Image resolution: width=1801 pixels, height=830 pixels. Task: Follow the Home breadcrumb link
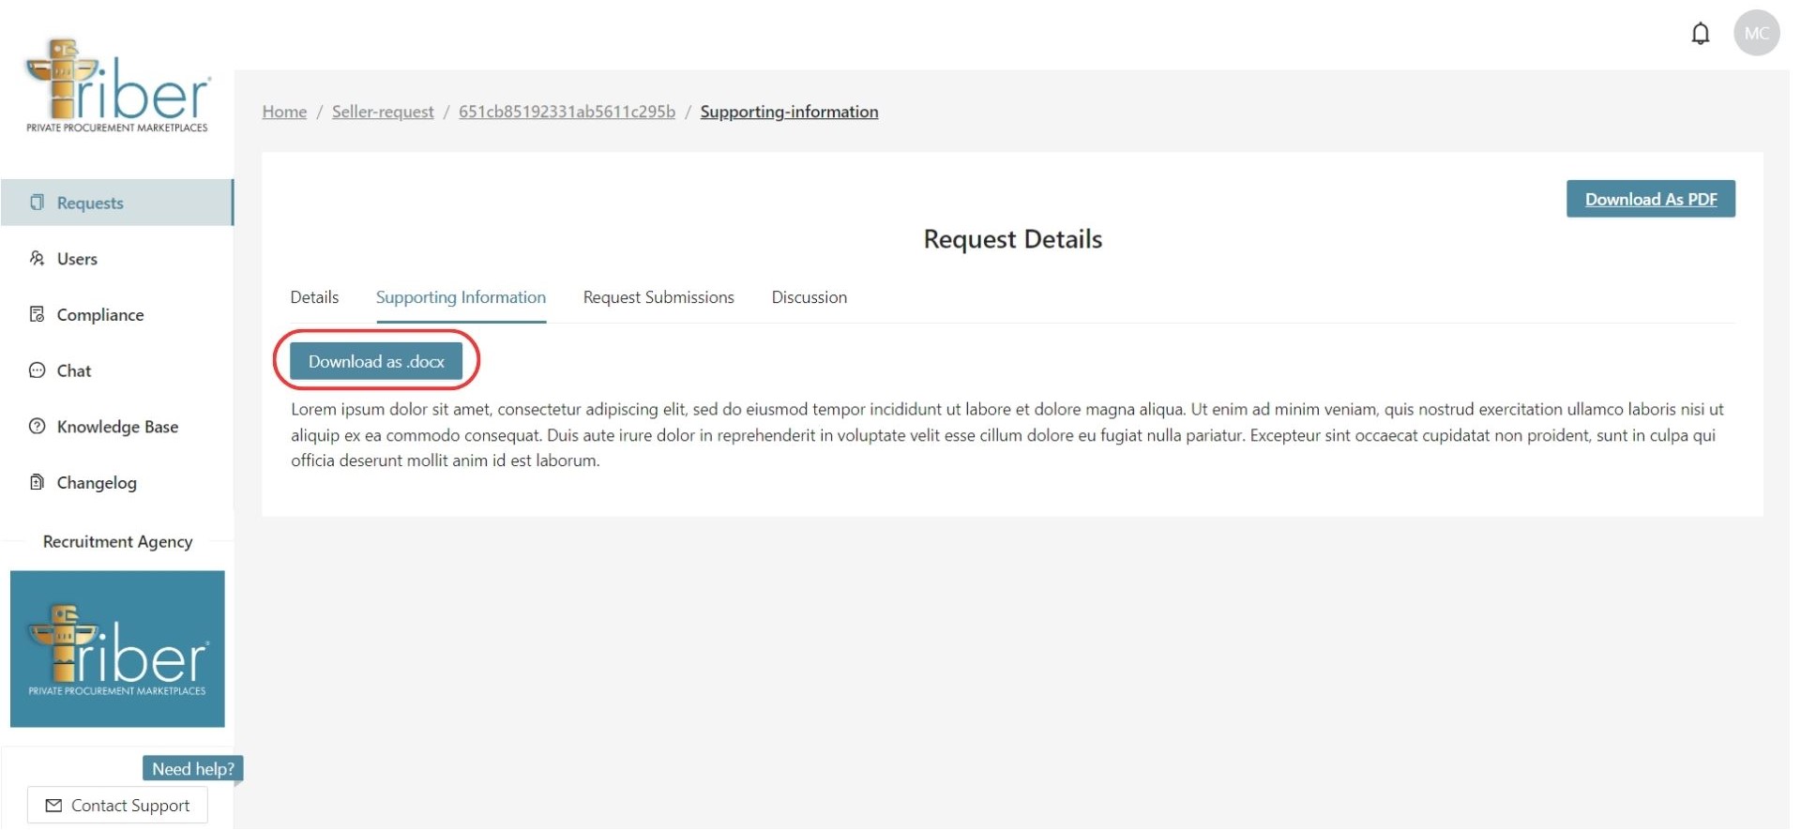click(x=284, y=112)
